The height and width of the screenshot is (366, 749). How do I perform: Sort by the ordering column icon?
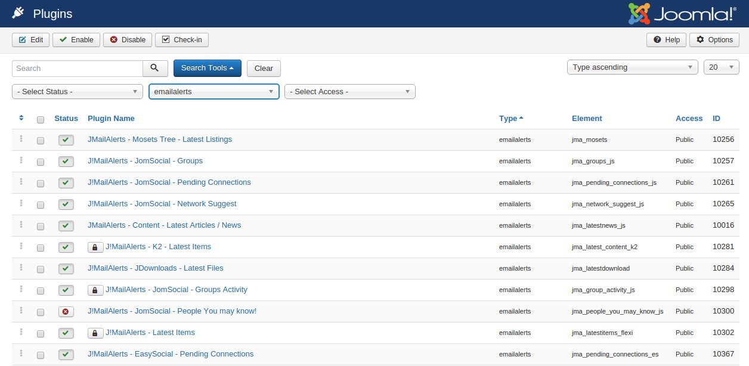point(21,118)
